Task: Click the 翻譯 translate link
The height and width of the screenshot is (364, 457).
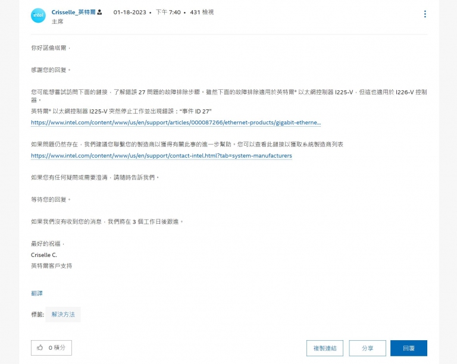Action: point(37,293)
